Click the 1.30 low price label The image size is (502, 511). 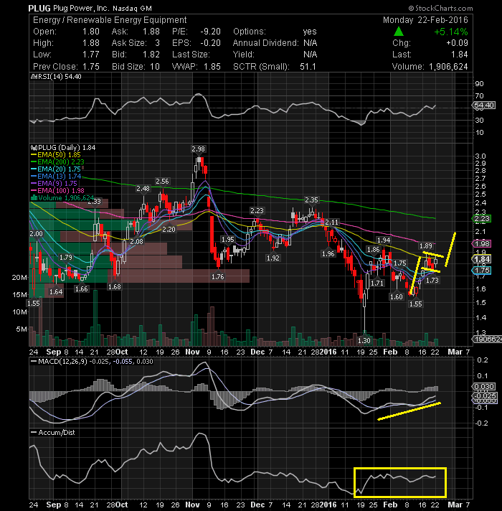click(x=364, y=340)
